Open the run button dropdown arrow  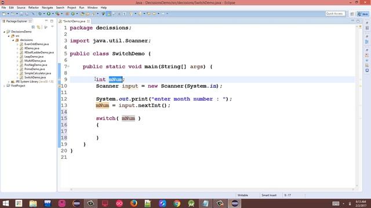[53, 14]
